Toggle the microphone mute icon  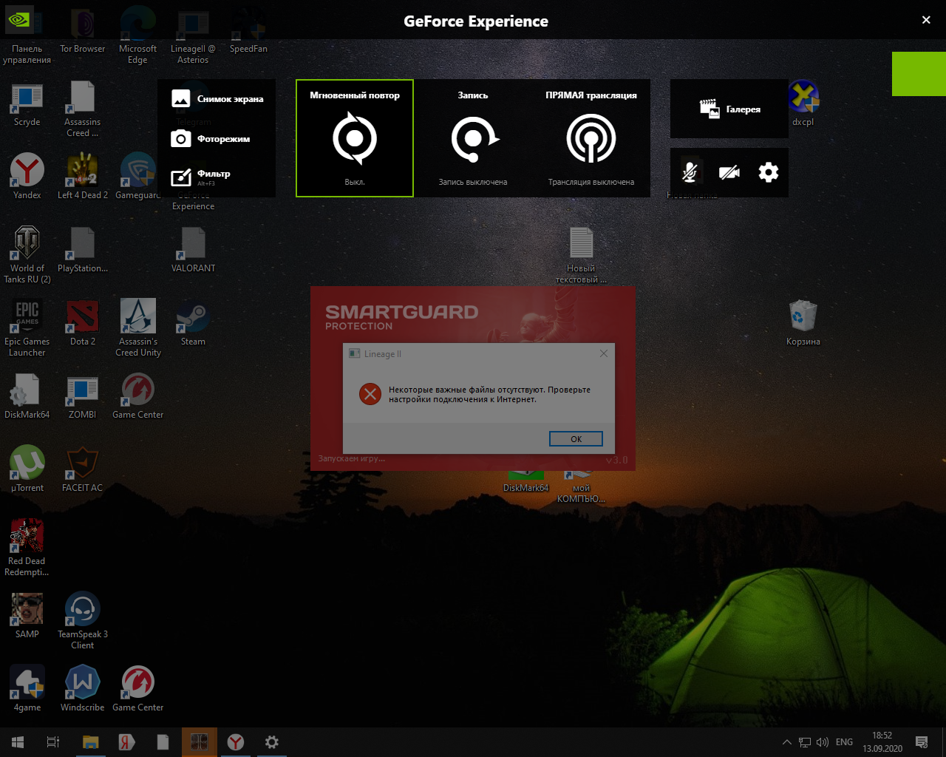click(x=690, y=172)
